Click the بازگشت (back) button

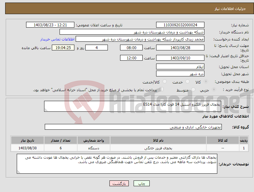(x=119, y=183)
